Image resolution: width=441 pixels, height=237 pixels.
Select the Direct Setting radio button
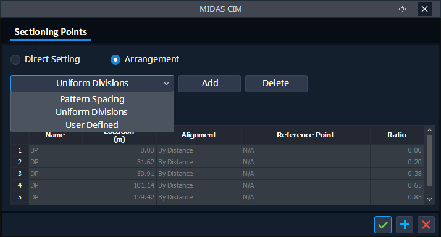(x=15, y=60)
